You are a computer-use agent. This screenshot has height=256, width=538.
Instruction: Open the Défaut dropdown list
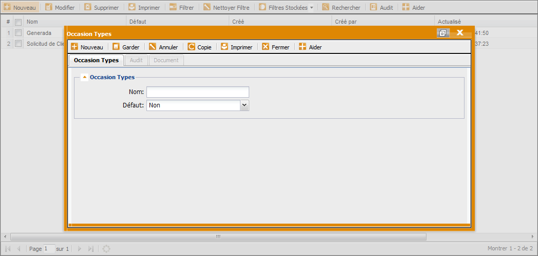[244, 105]
